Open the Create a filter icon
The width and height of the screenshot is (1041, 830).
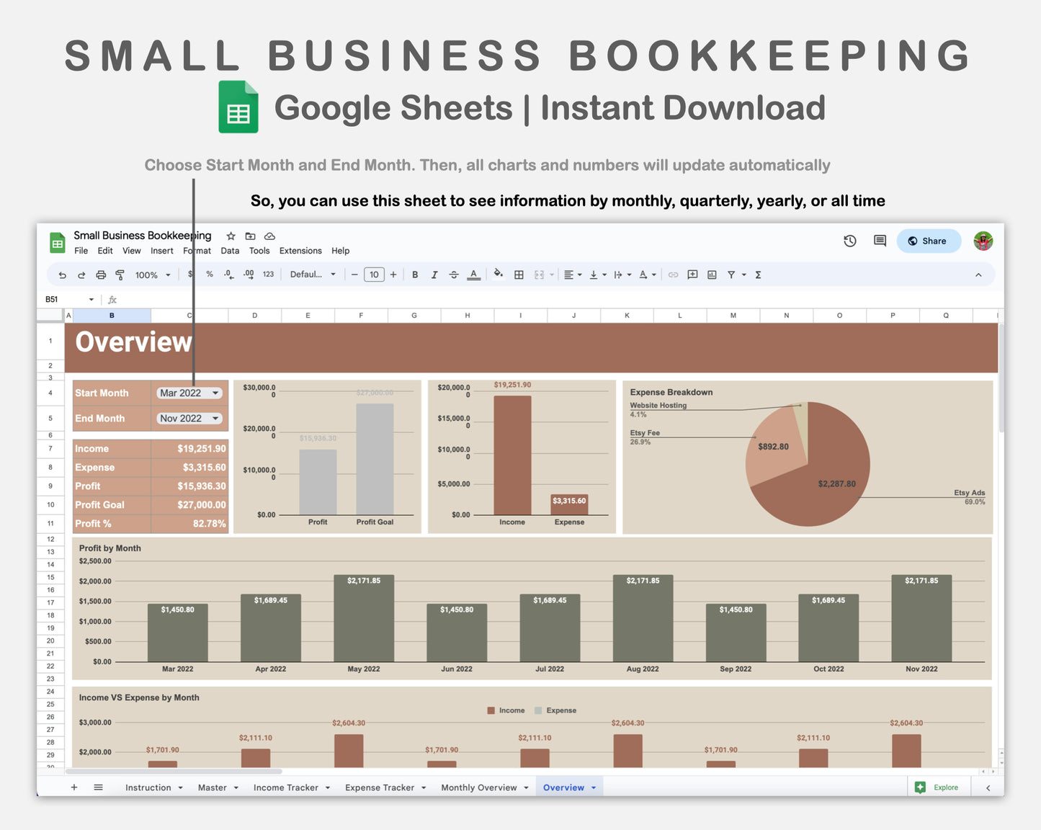pos(731,275)
